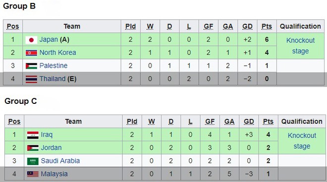The width and height of the screenshot is (327, 182).
Task: Click the Saudi Arabia flag icon
Action: (33, 161)
